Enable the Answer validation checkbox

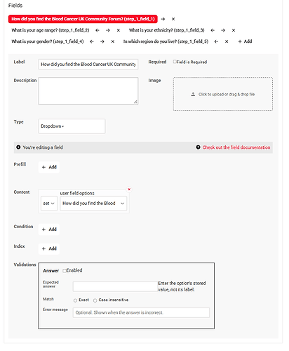[x=65, y=271]
